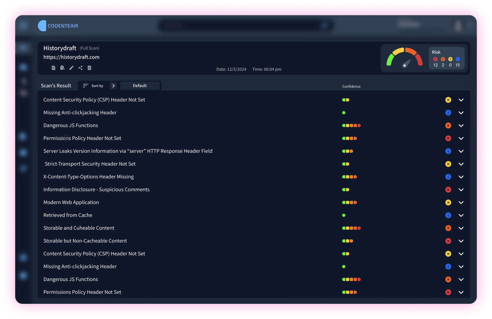Click the red risk icon on the Storable but Non-Cacheable row
The width and height of the screenshot is (492, 319).
click(x=448, y=241)
